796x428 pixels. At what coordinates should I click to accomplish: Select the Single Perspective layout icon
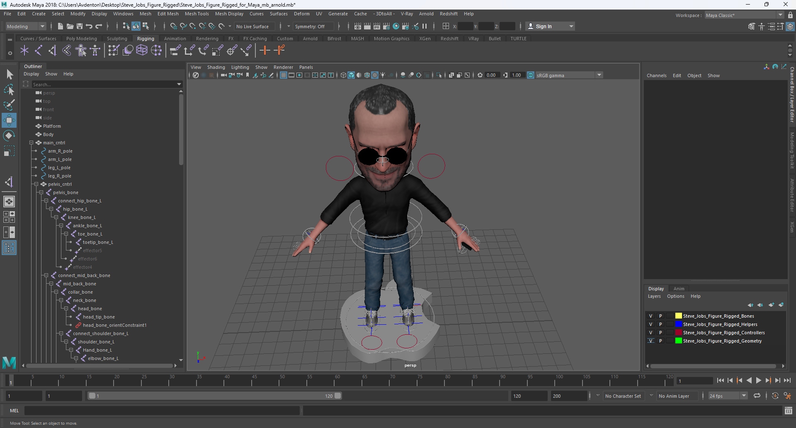[9, 202]
